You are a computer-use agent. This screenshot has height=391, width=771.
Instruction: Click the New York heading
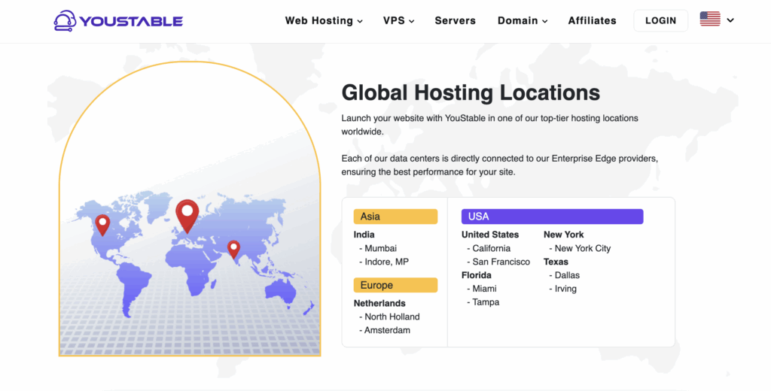click(563, 235)
